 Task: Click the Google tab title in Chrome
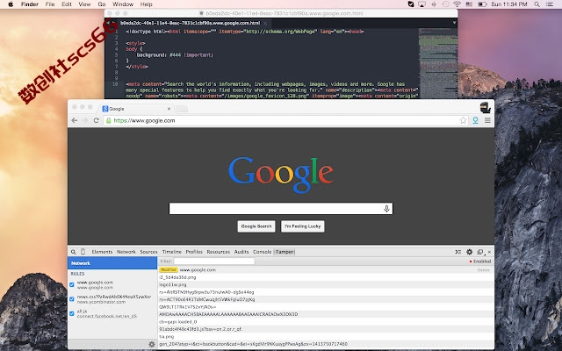point(117,109)
